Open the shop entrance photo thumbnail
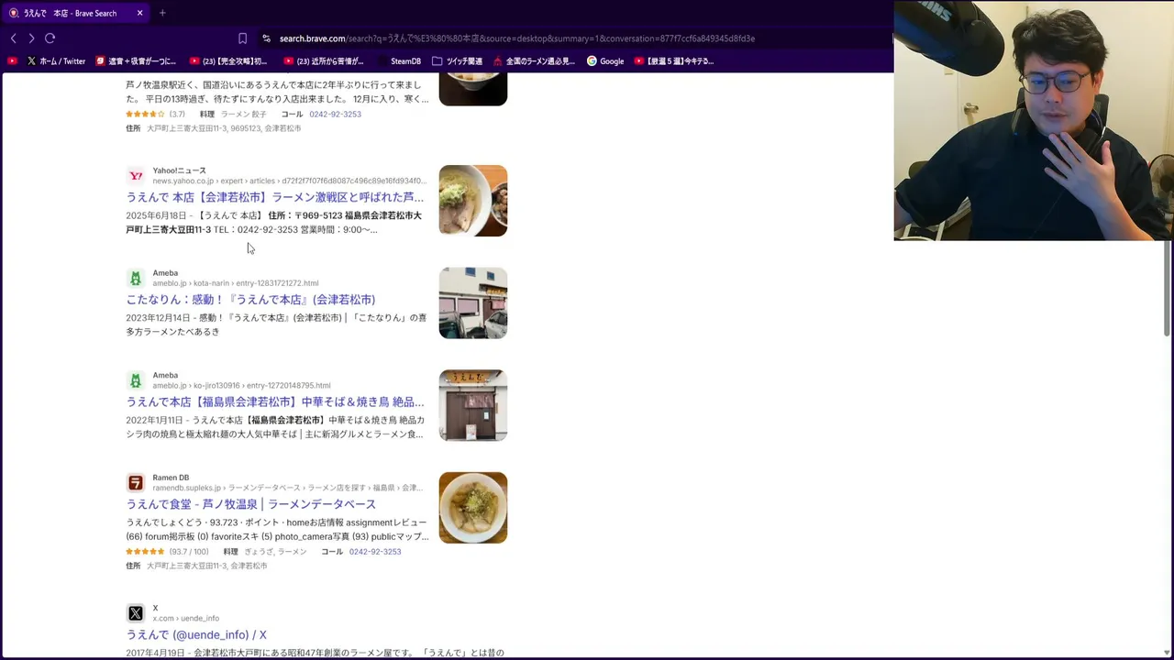1174x660 pixels. pos(473,405)
